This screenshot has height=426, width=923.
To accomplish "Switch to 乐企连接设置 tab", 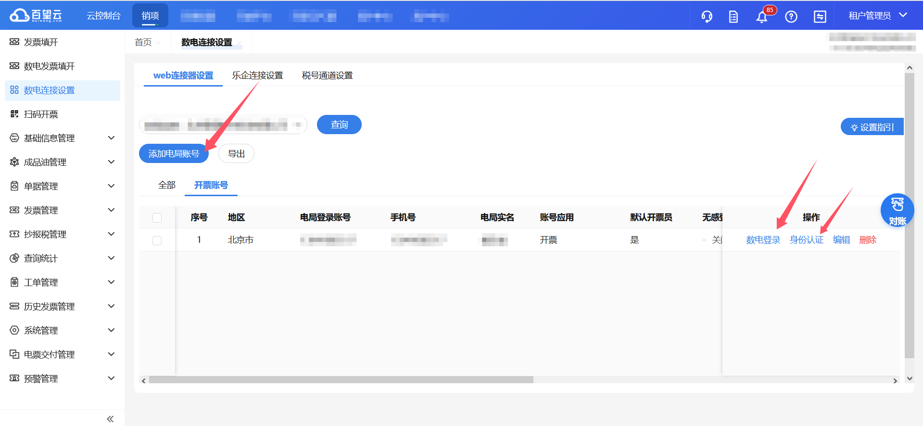I will pyautogui.click(x=257, y=75).
